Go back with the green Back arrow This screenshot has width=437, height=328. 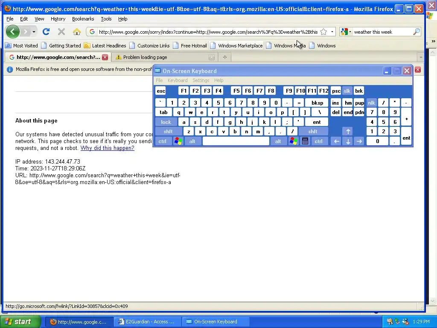(x=12, y=32)
